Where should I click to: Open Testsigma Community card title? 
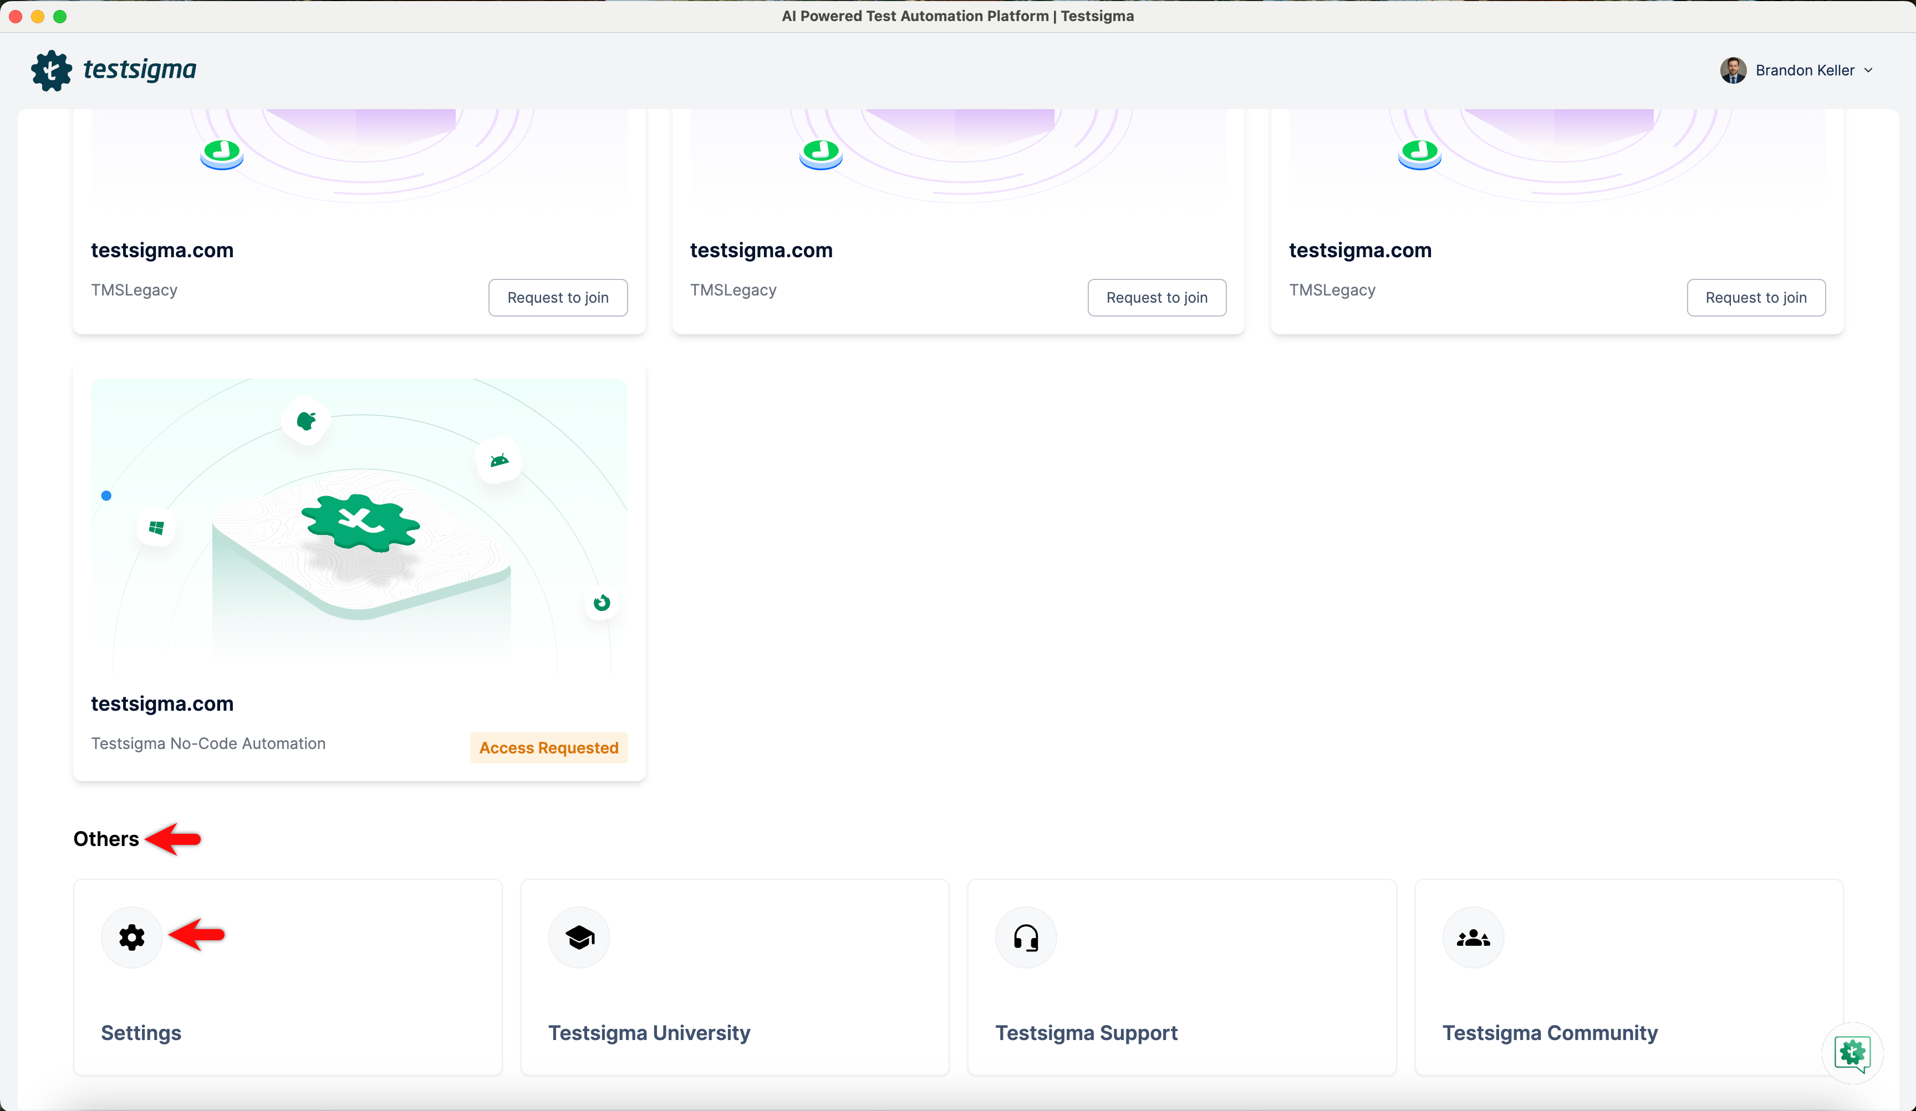(x=1550, y=1032)
